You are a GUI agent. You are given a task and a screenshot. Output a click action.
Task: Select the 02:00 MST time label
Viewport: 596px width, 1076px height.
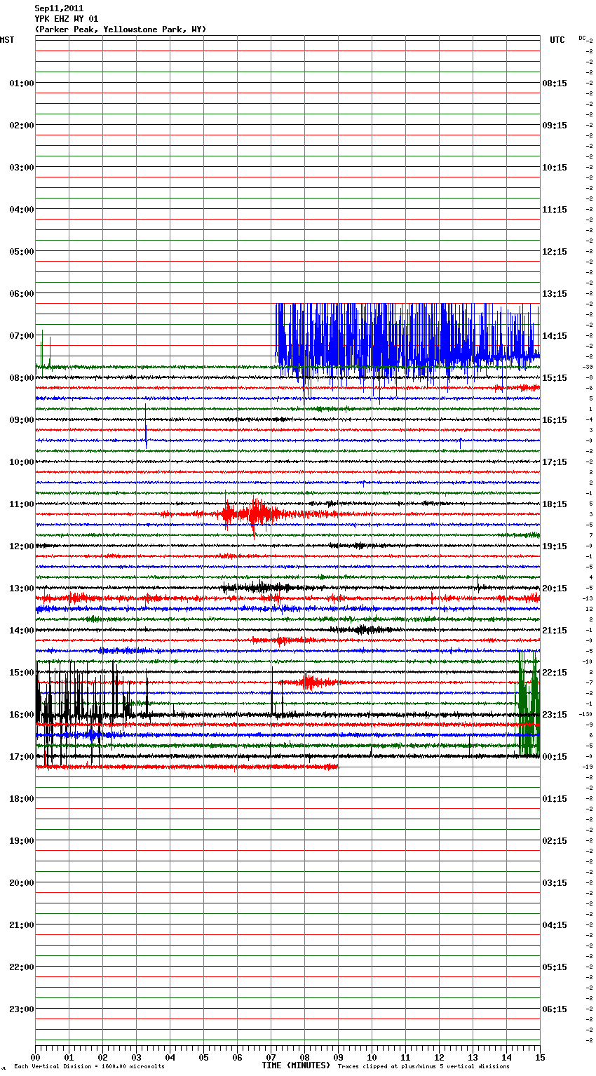click(21, 126)
